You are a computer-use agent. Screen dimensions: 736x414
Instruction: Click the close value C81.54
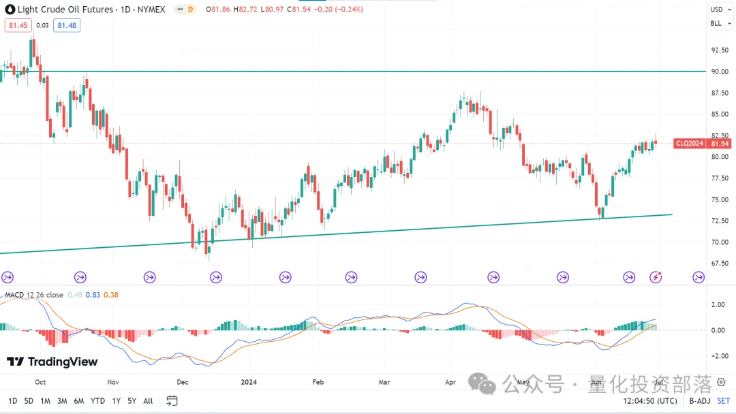coord(299,10)
